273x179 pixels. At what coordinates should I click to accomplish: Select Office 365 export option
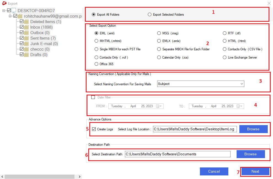point(96,64)
